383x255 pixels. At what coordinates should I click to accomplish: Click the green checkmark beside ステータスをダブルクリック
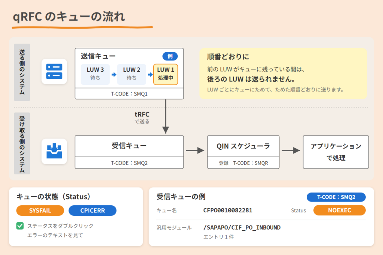pyautogui.click(x=20, y=226)
